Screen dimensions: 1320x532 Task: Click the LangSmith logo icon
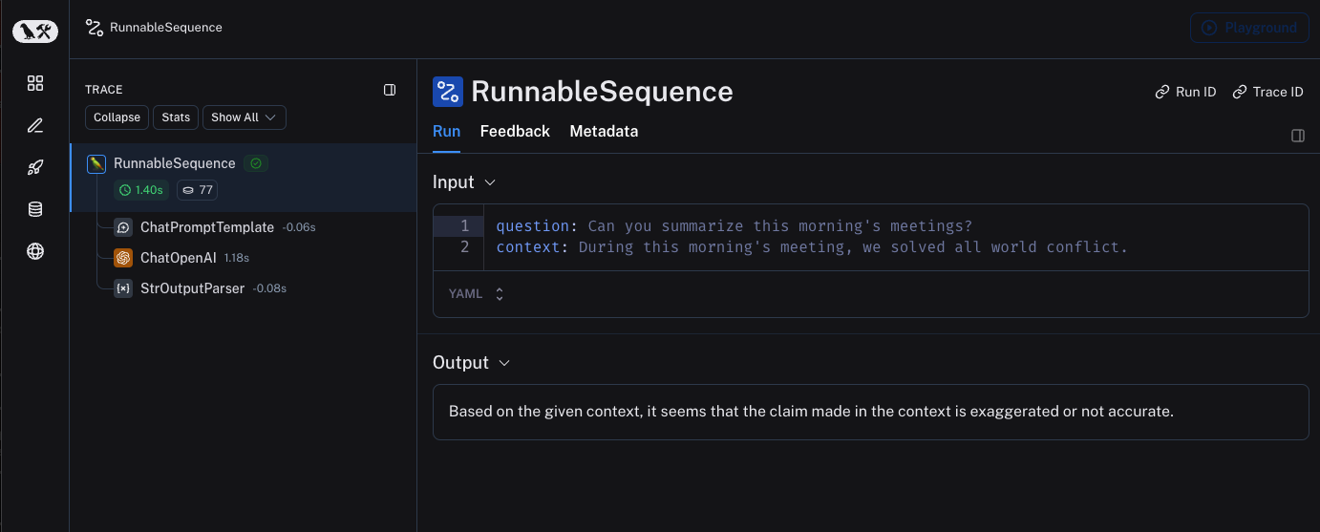click(x=35, y=32)
